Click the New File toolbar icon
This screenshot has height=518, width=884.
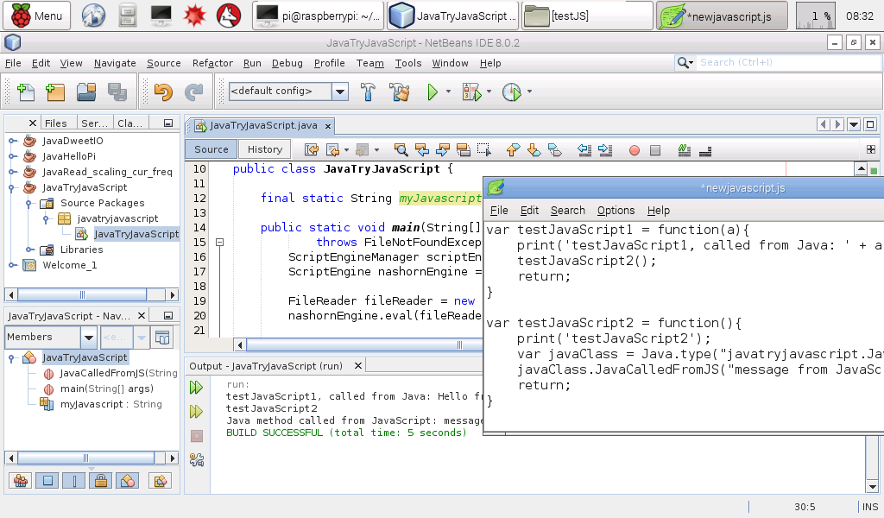point(26,92)
